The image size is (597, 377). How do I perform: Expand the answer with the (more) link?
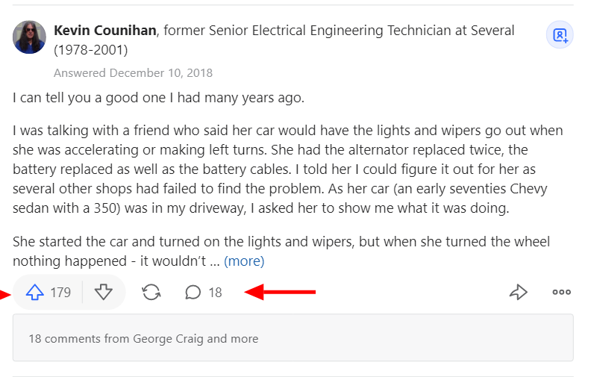[244, 261]
